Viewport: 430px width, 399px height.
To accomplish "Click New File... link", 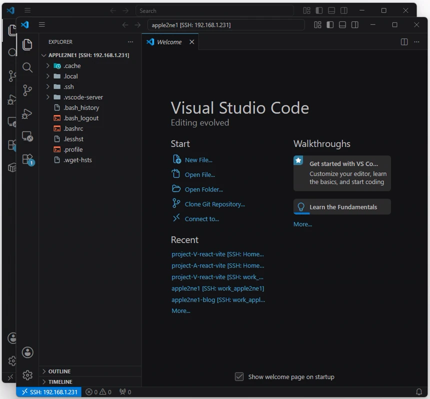I will pyautogui.click(x=198, y=160).
